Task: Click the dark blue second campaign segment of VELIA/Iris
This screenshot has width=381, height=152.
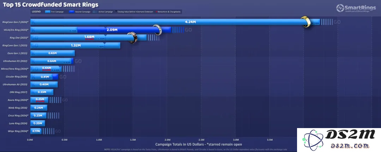Action: (124, 30)
